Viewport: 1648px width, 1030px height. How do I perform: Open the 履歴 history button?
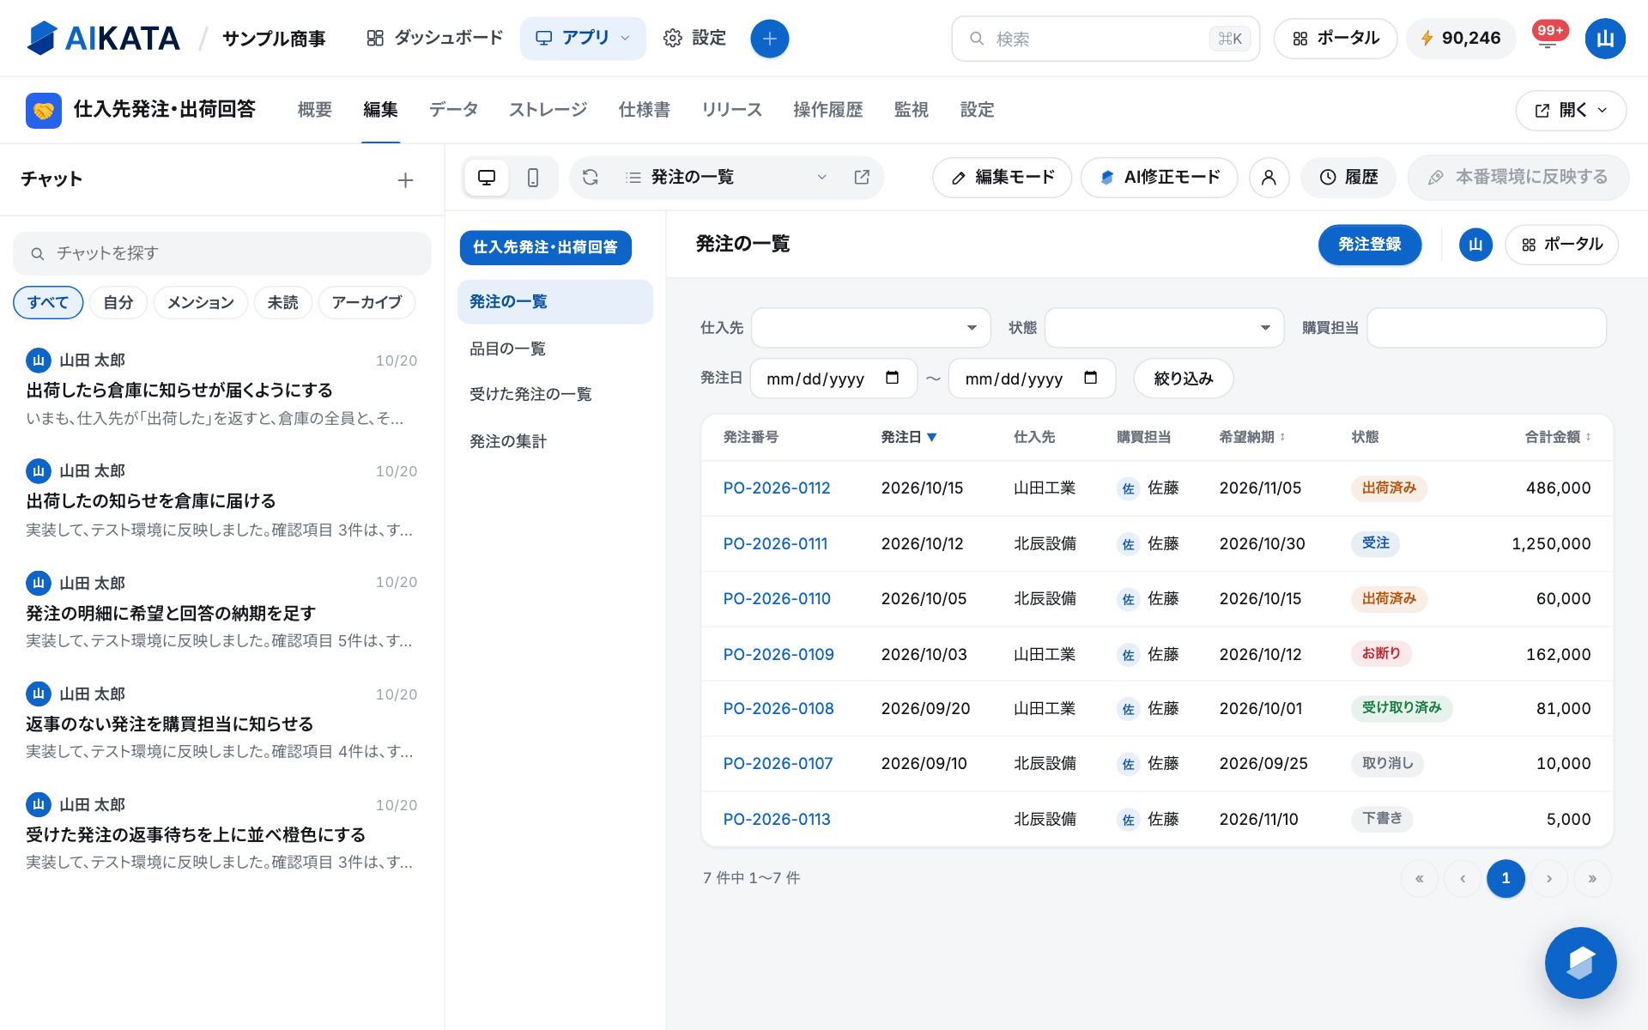point(1348,178)
